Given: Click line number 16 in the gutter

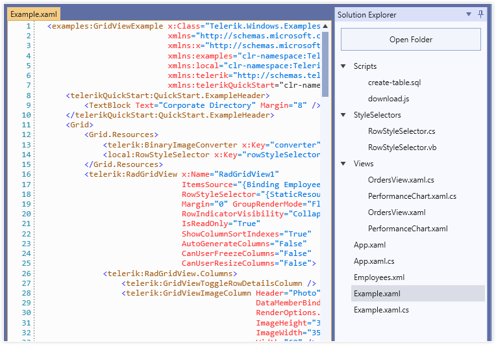Looking at the screenshot, I should 26,174.
